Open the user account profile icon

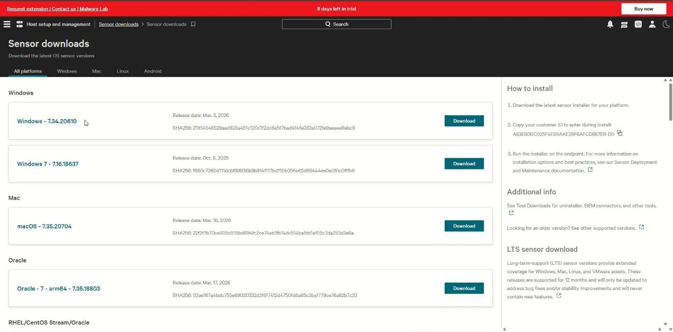pyautogui.click(x=652, y=24)
